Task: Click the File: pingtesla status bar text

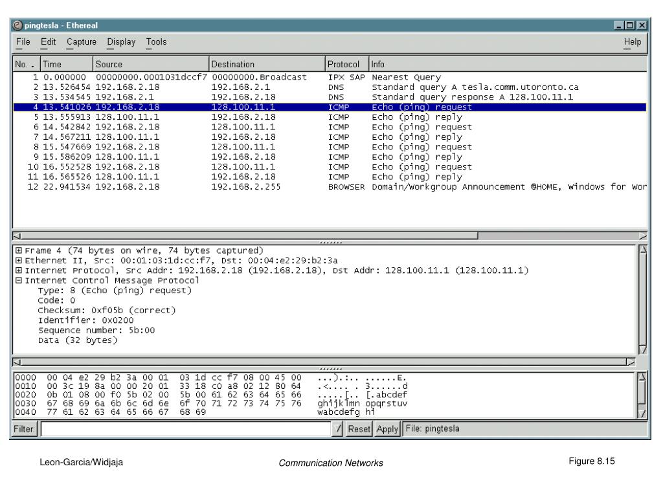Action: pyautogui.click(x=432, y=428)
